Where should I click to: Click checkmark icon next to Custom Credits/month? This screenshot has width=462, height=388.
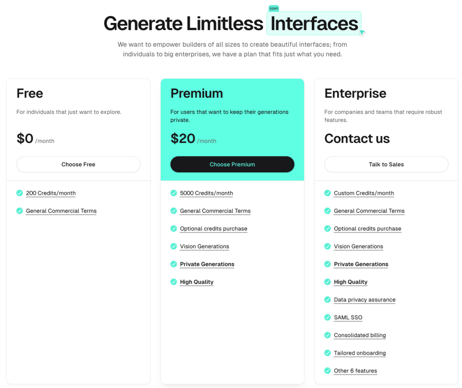327,193
